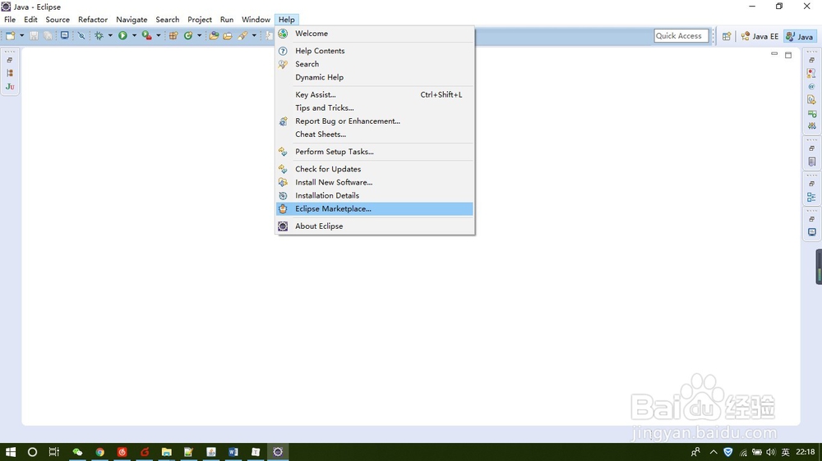Click the Search flashlight toolbar icon
The width and height of the screenshot is (822, 461).
click(242, 35)
